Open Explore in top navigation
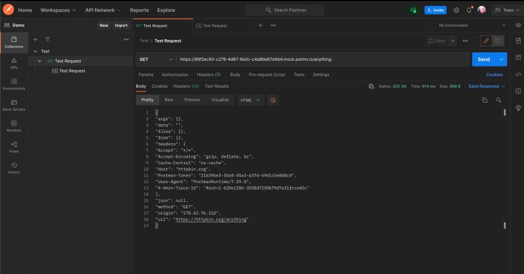Screen dimensions: 524x274 (166, 10)
